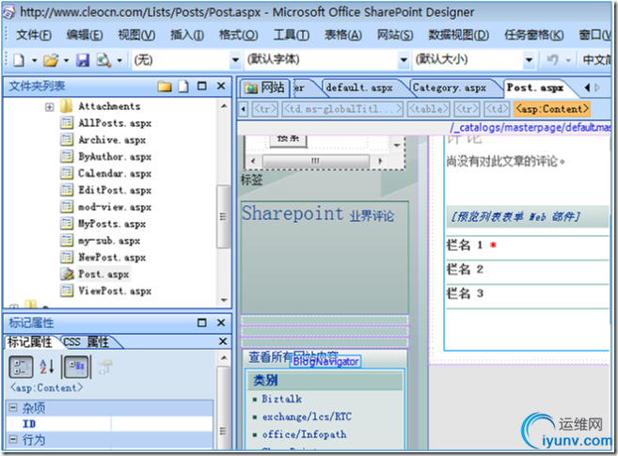
Task: Click the masterpage default.master link
Action: (x=531, y=128)
